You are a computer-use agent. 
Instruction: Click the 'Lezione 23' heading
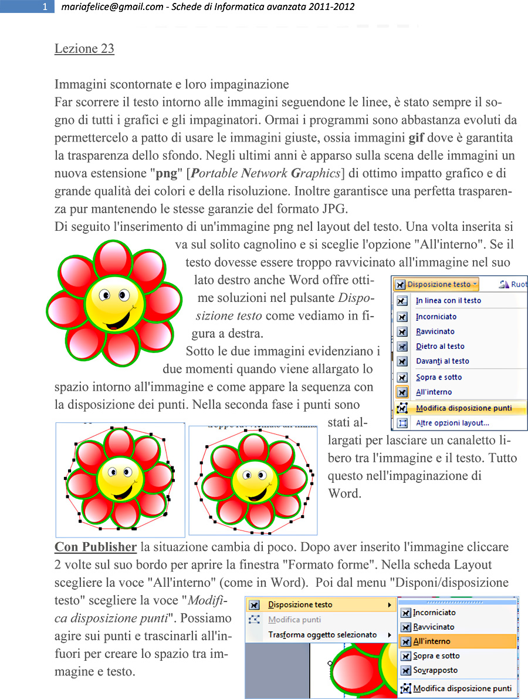84,48
